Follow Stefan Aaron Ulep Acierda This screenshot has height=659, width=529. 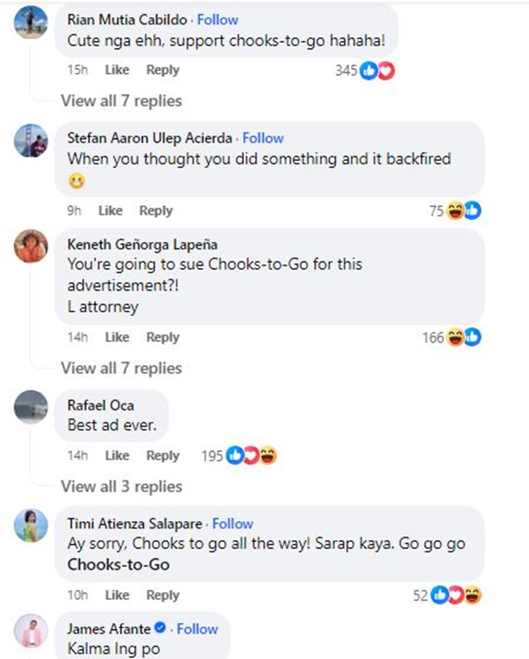tap(263, 138)
